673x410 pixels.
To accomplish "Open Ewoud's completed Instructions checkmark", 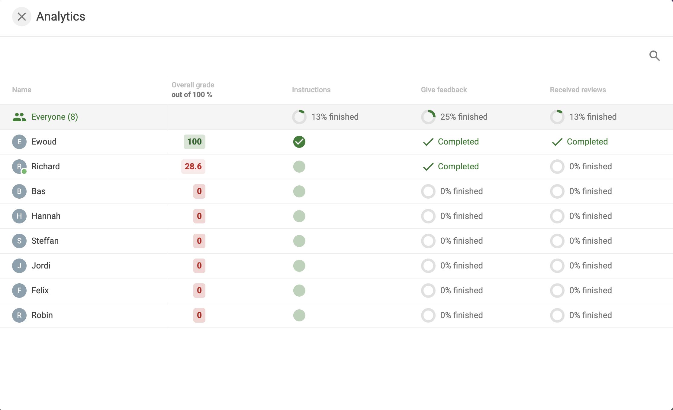I will click(299, 142).
